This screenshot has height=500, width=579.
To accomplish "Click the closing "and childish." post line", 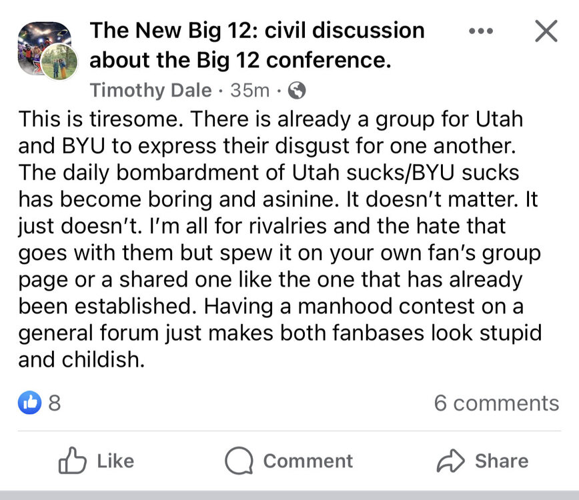I will [x=81, y=360].
